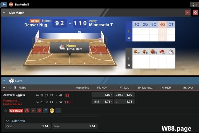Viewport: 199px width, 133px height.
Task: Click Denver Nuggets team name in event row
Action: click(x=14, y=95)
